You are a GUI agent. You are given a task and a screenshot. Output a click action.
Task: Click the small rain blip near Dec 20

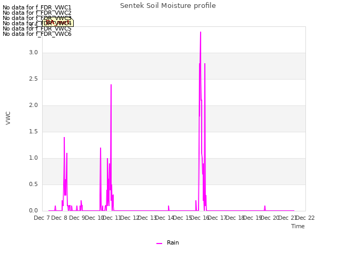click(265, 208)
